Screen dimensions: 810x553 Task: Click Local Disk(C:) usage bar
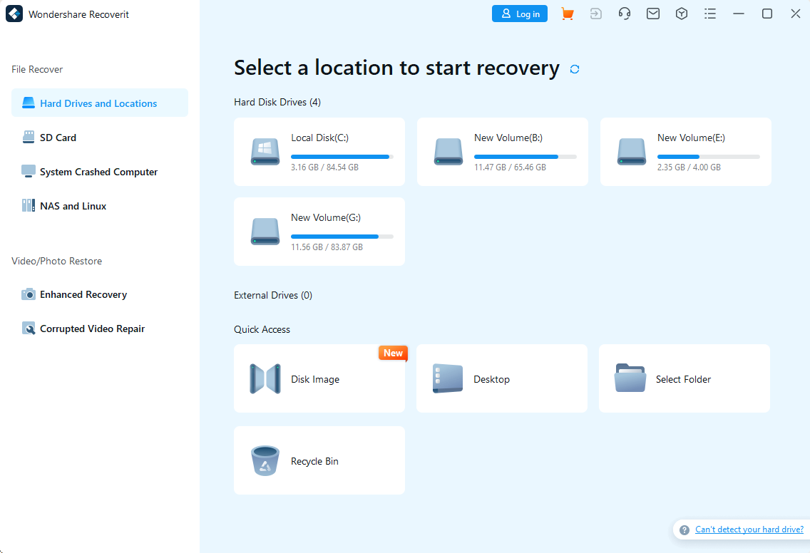coord(342,157)
